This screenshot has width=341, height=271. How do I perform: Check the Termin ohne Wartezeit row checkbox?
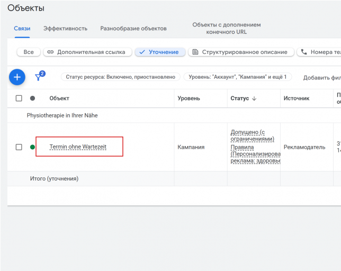[19, 147]
